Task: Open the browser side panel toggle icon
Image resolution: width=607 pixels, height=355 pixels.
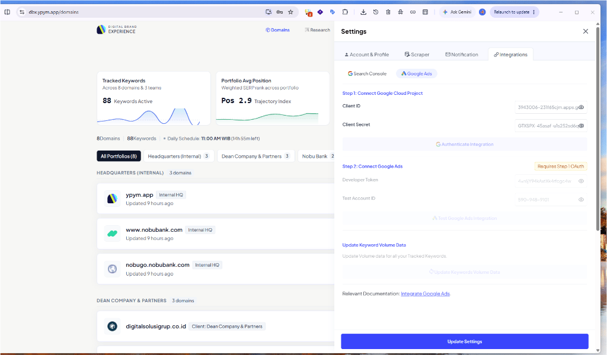Action: (7, 12)
